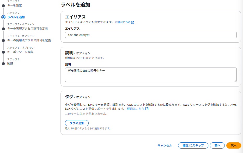Viewport: 243px width, 153px height.
Task: Jump to キーポリシーを編集 step
Action: pos(20,52)
